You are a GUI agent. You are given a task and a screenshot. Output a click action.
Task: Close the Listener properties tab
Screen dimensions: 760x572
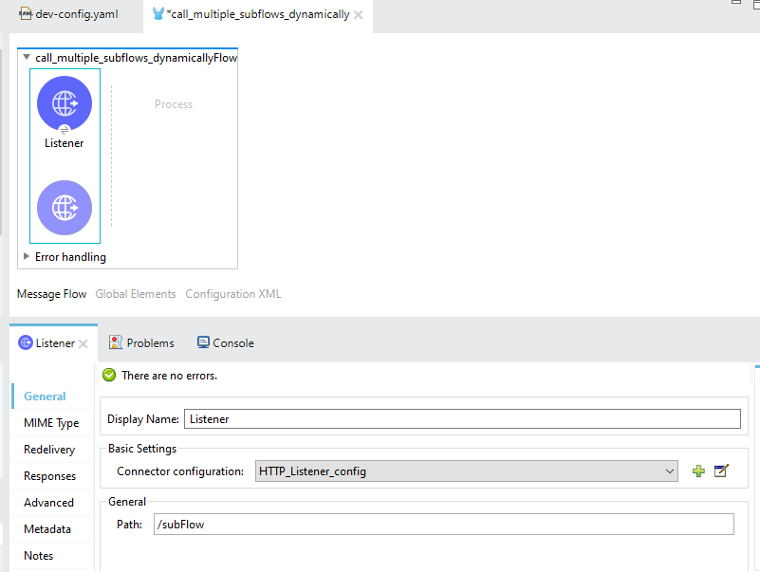click(x=83, y=343)
